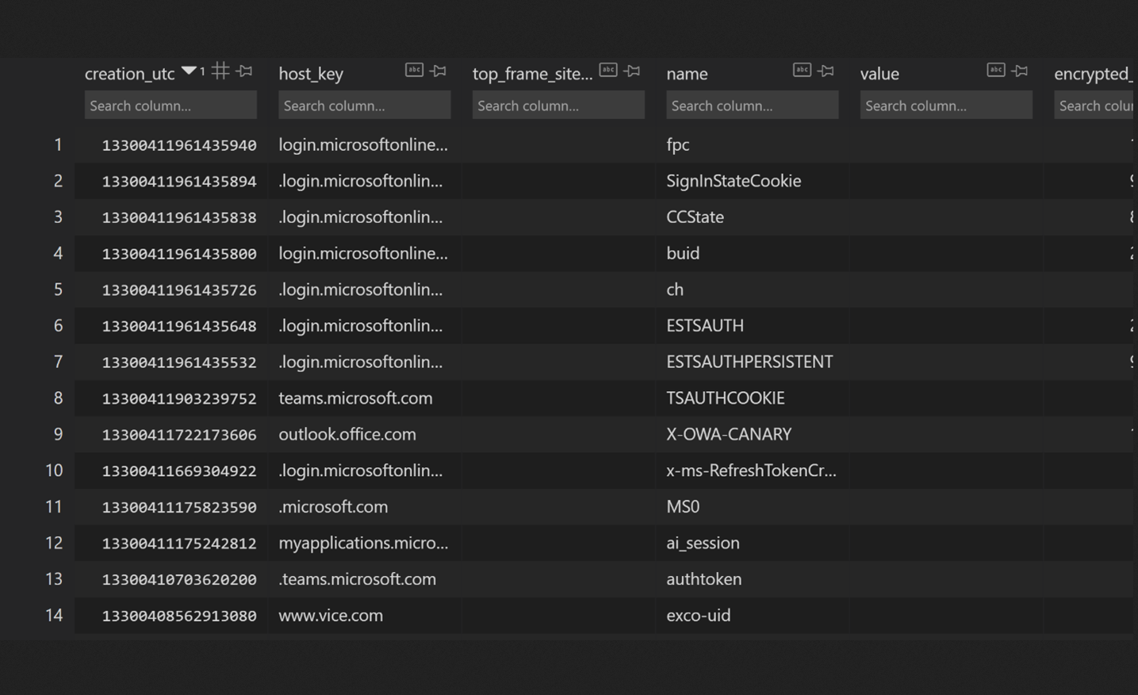Click the abc type icon in top_frame_site header
Screen dimensions: 1138x695
[x=608, y=70]
